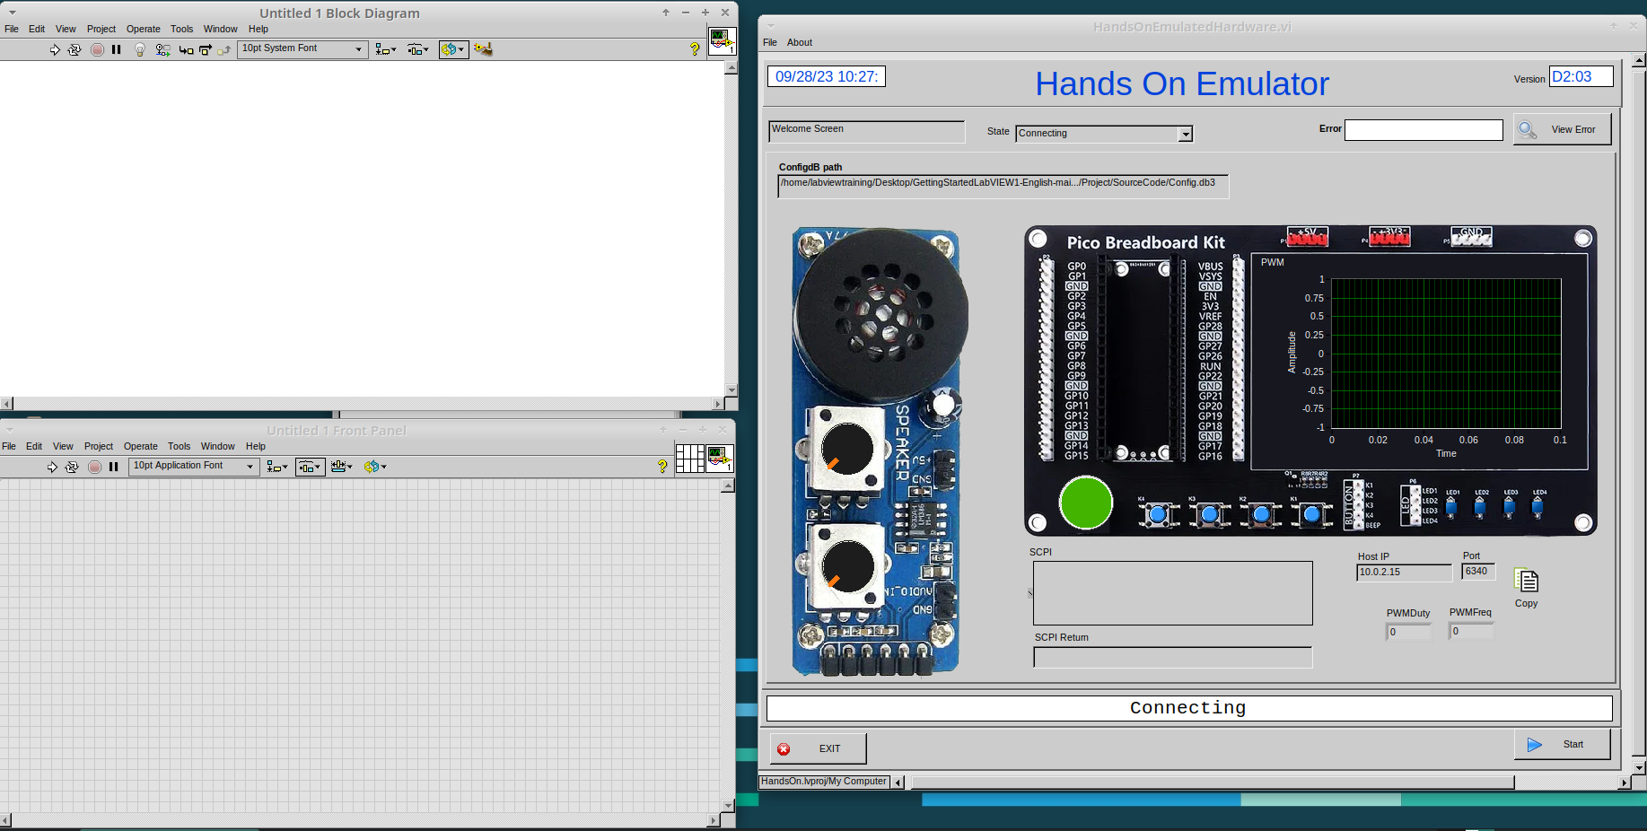Click Pause button in Block Diagram toolbar
Viewport: 1647px width, 831px height.
click(x=117, y=49)
